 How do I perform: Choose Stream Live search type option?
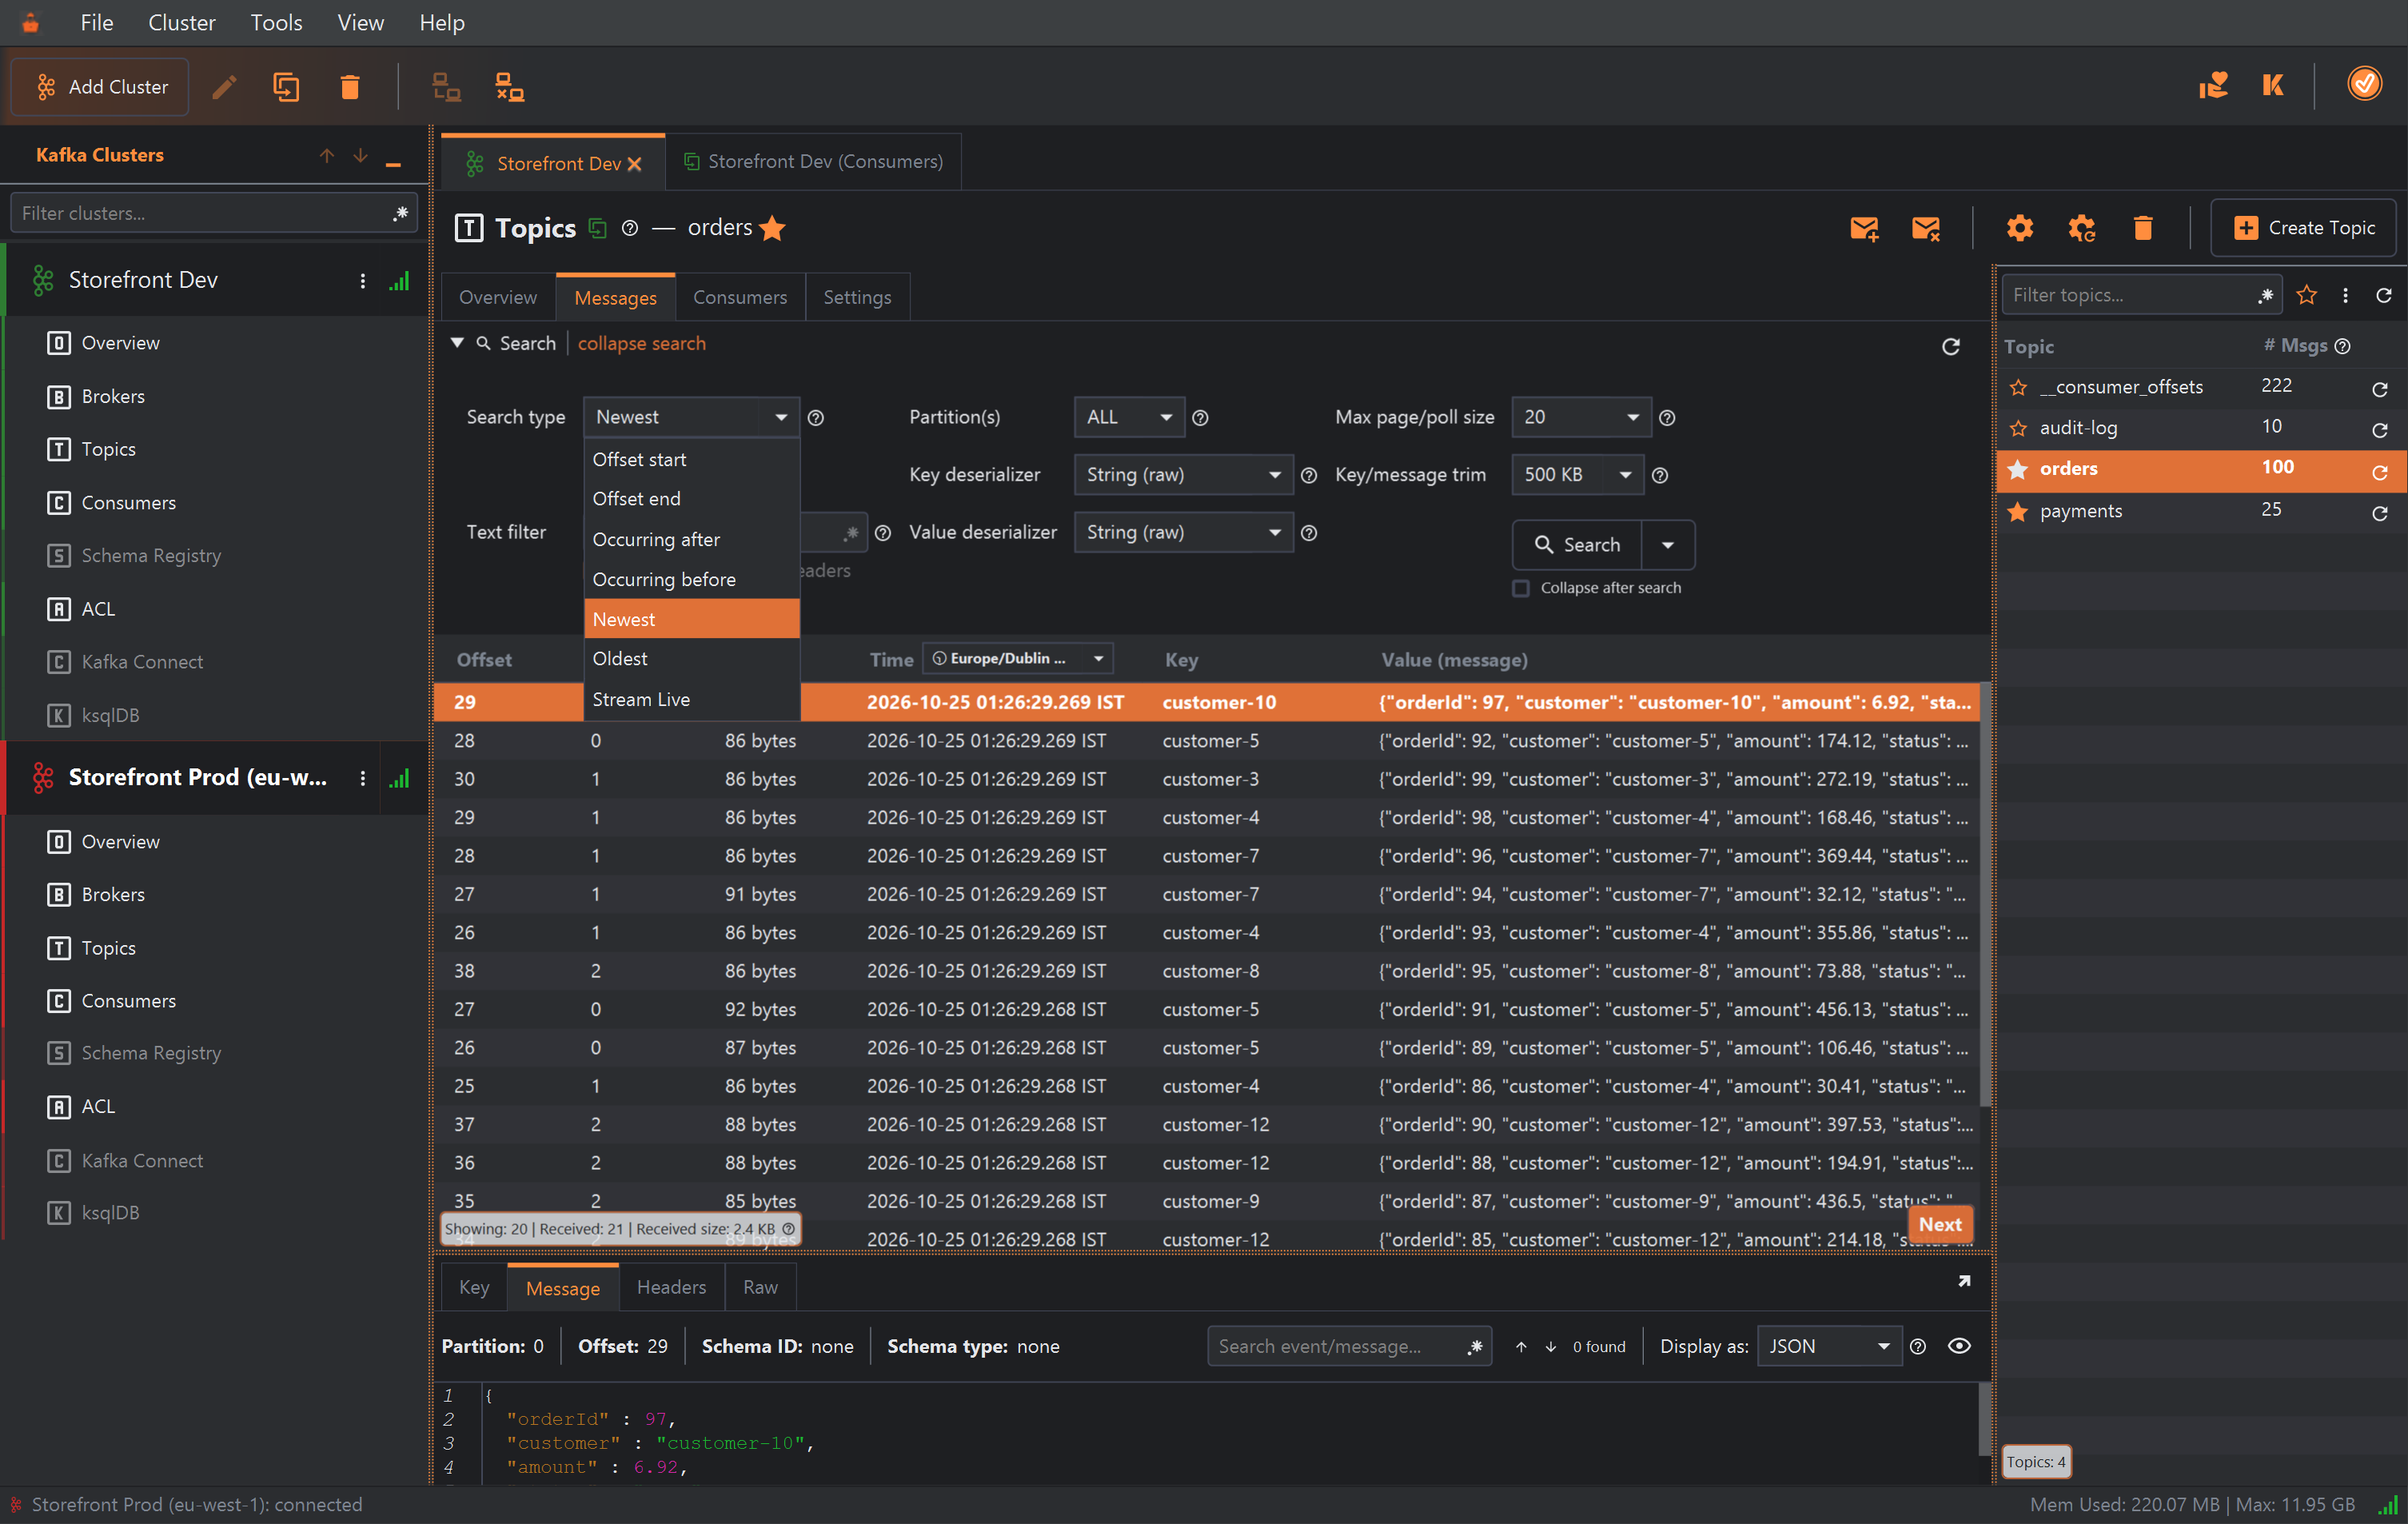691,699
